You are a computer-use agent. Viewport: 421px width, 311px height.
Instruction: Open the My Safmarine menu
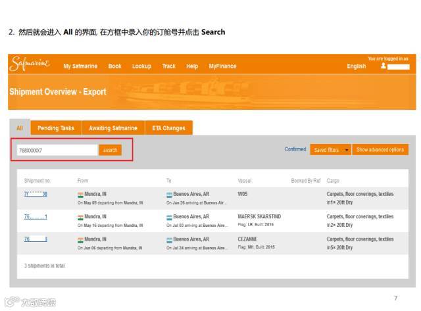(x=80, y=66)
